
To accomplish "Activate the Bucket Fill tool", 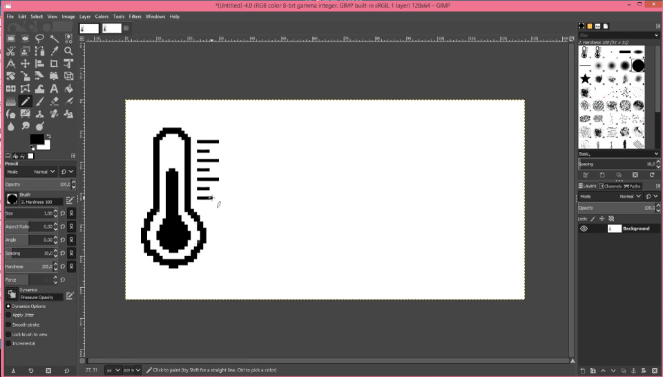I will click(x=68, y=88).
